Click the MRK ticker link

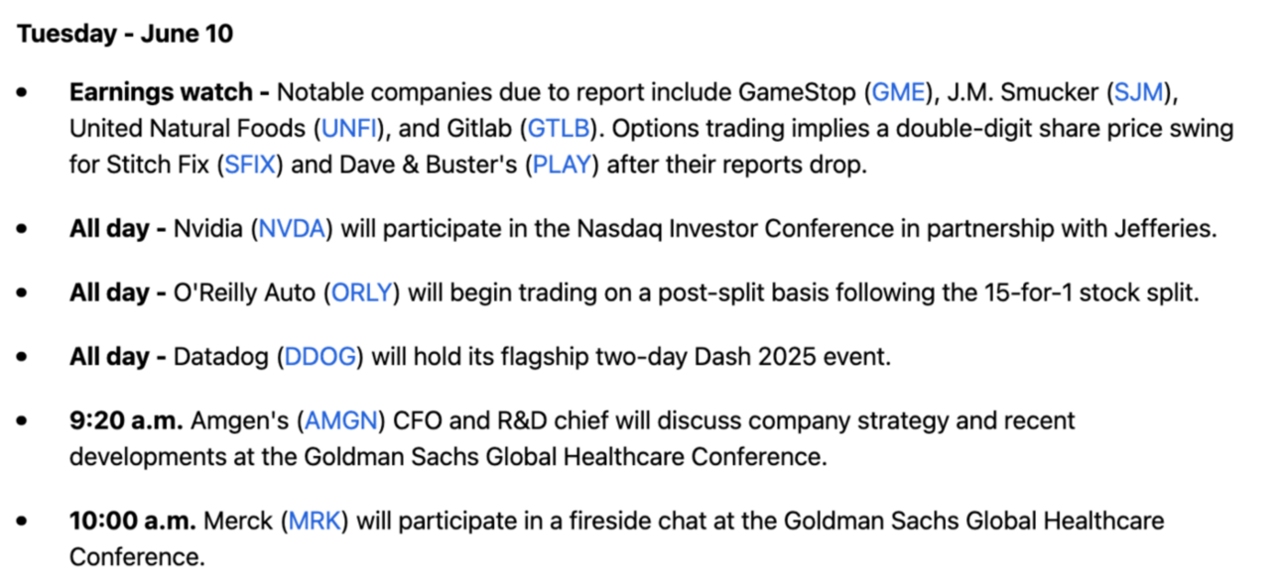[315, 520]
